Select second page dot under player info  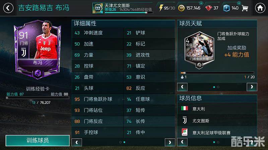coord(218,142)
